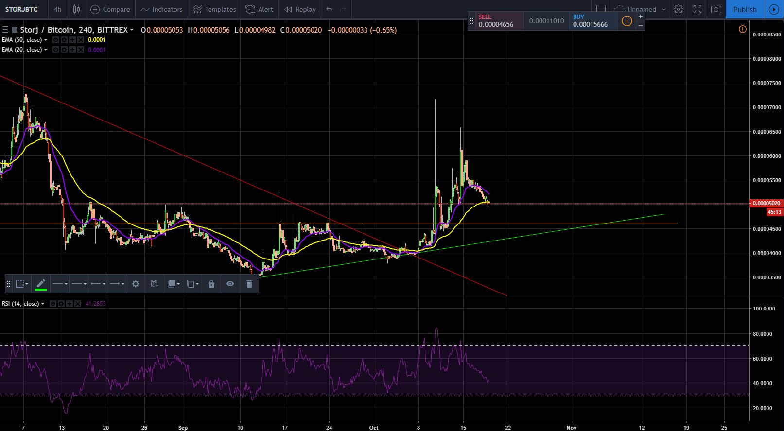
Task: Open settings for RSI (14, close) indicator
Action: tap(61, 304)
